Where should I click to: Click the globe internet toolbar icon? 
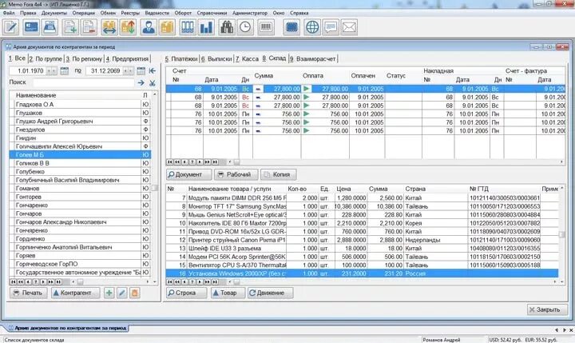(312, 27)
